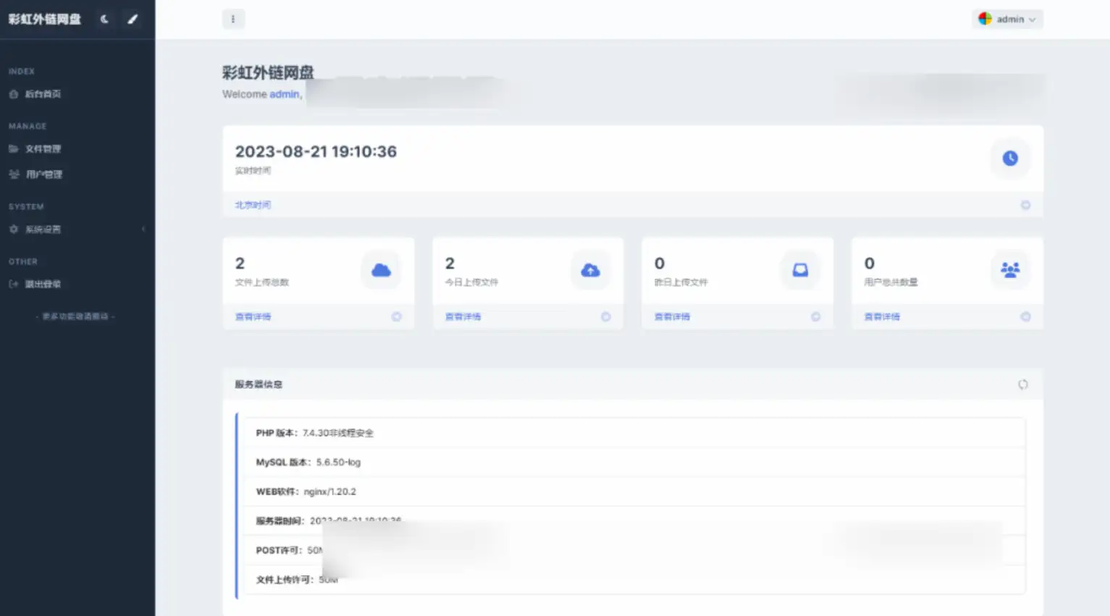The height and width of the screenshot is (616, 1110).
Task: Click the small footer note below 退出登录
Action: point(75,316)
